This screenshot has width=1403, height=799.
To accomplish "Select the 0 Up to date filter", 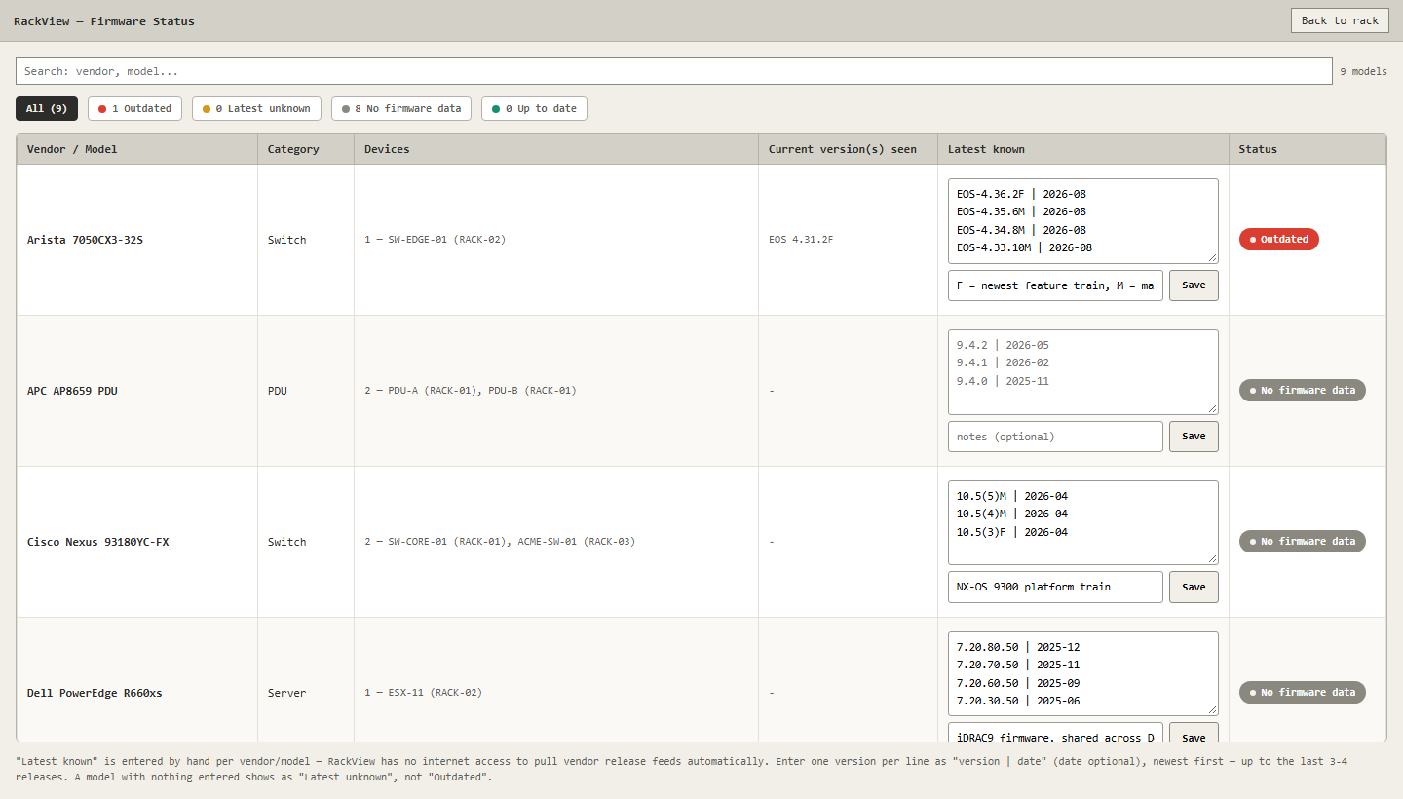I will pyautogui.click(x=534, y=108).
